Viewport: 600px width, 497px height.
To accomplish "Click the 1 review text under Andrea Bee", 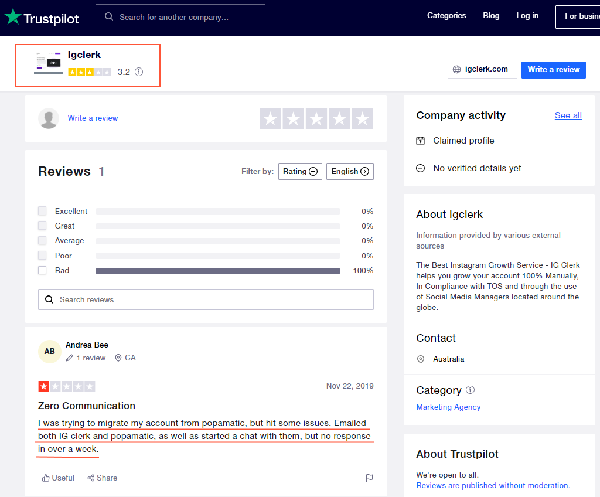I will click(91, 358).
